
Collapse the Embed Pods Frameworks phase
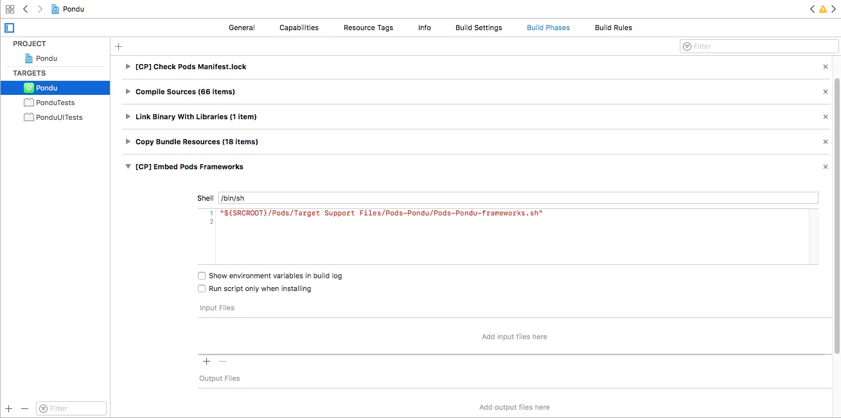128,167
